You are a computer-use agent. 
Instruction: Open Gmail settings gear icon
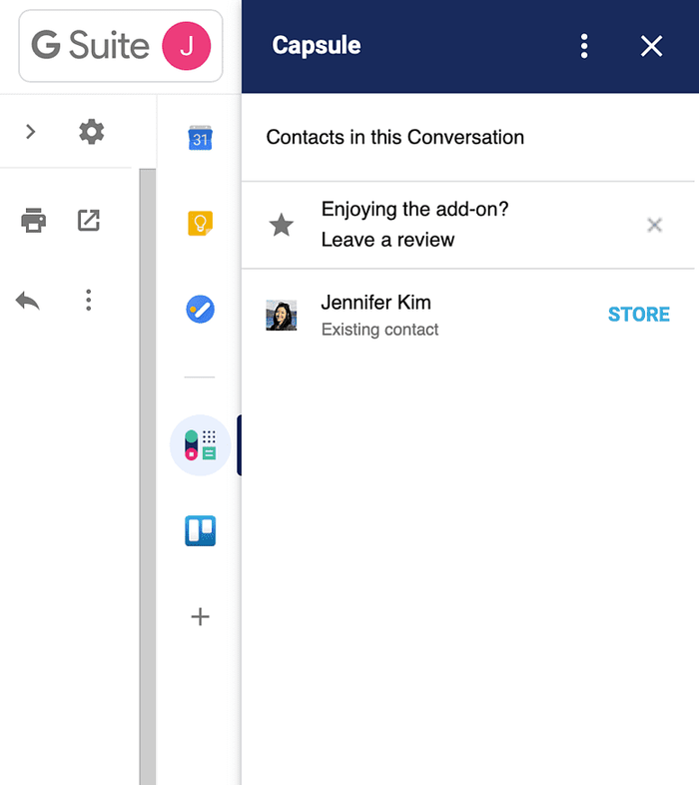point(92,132)
